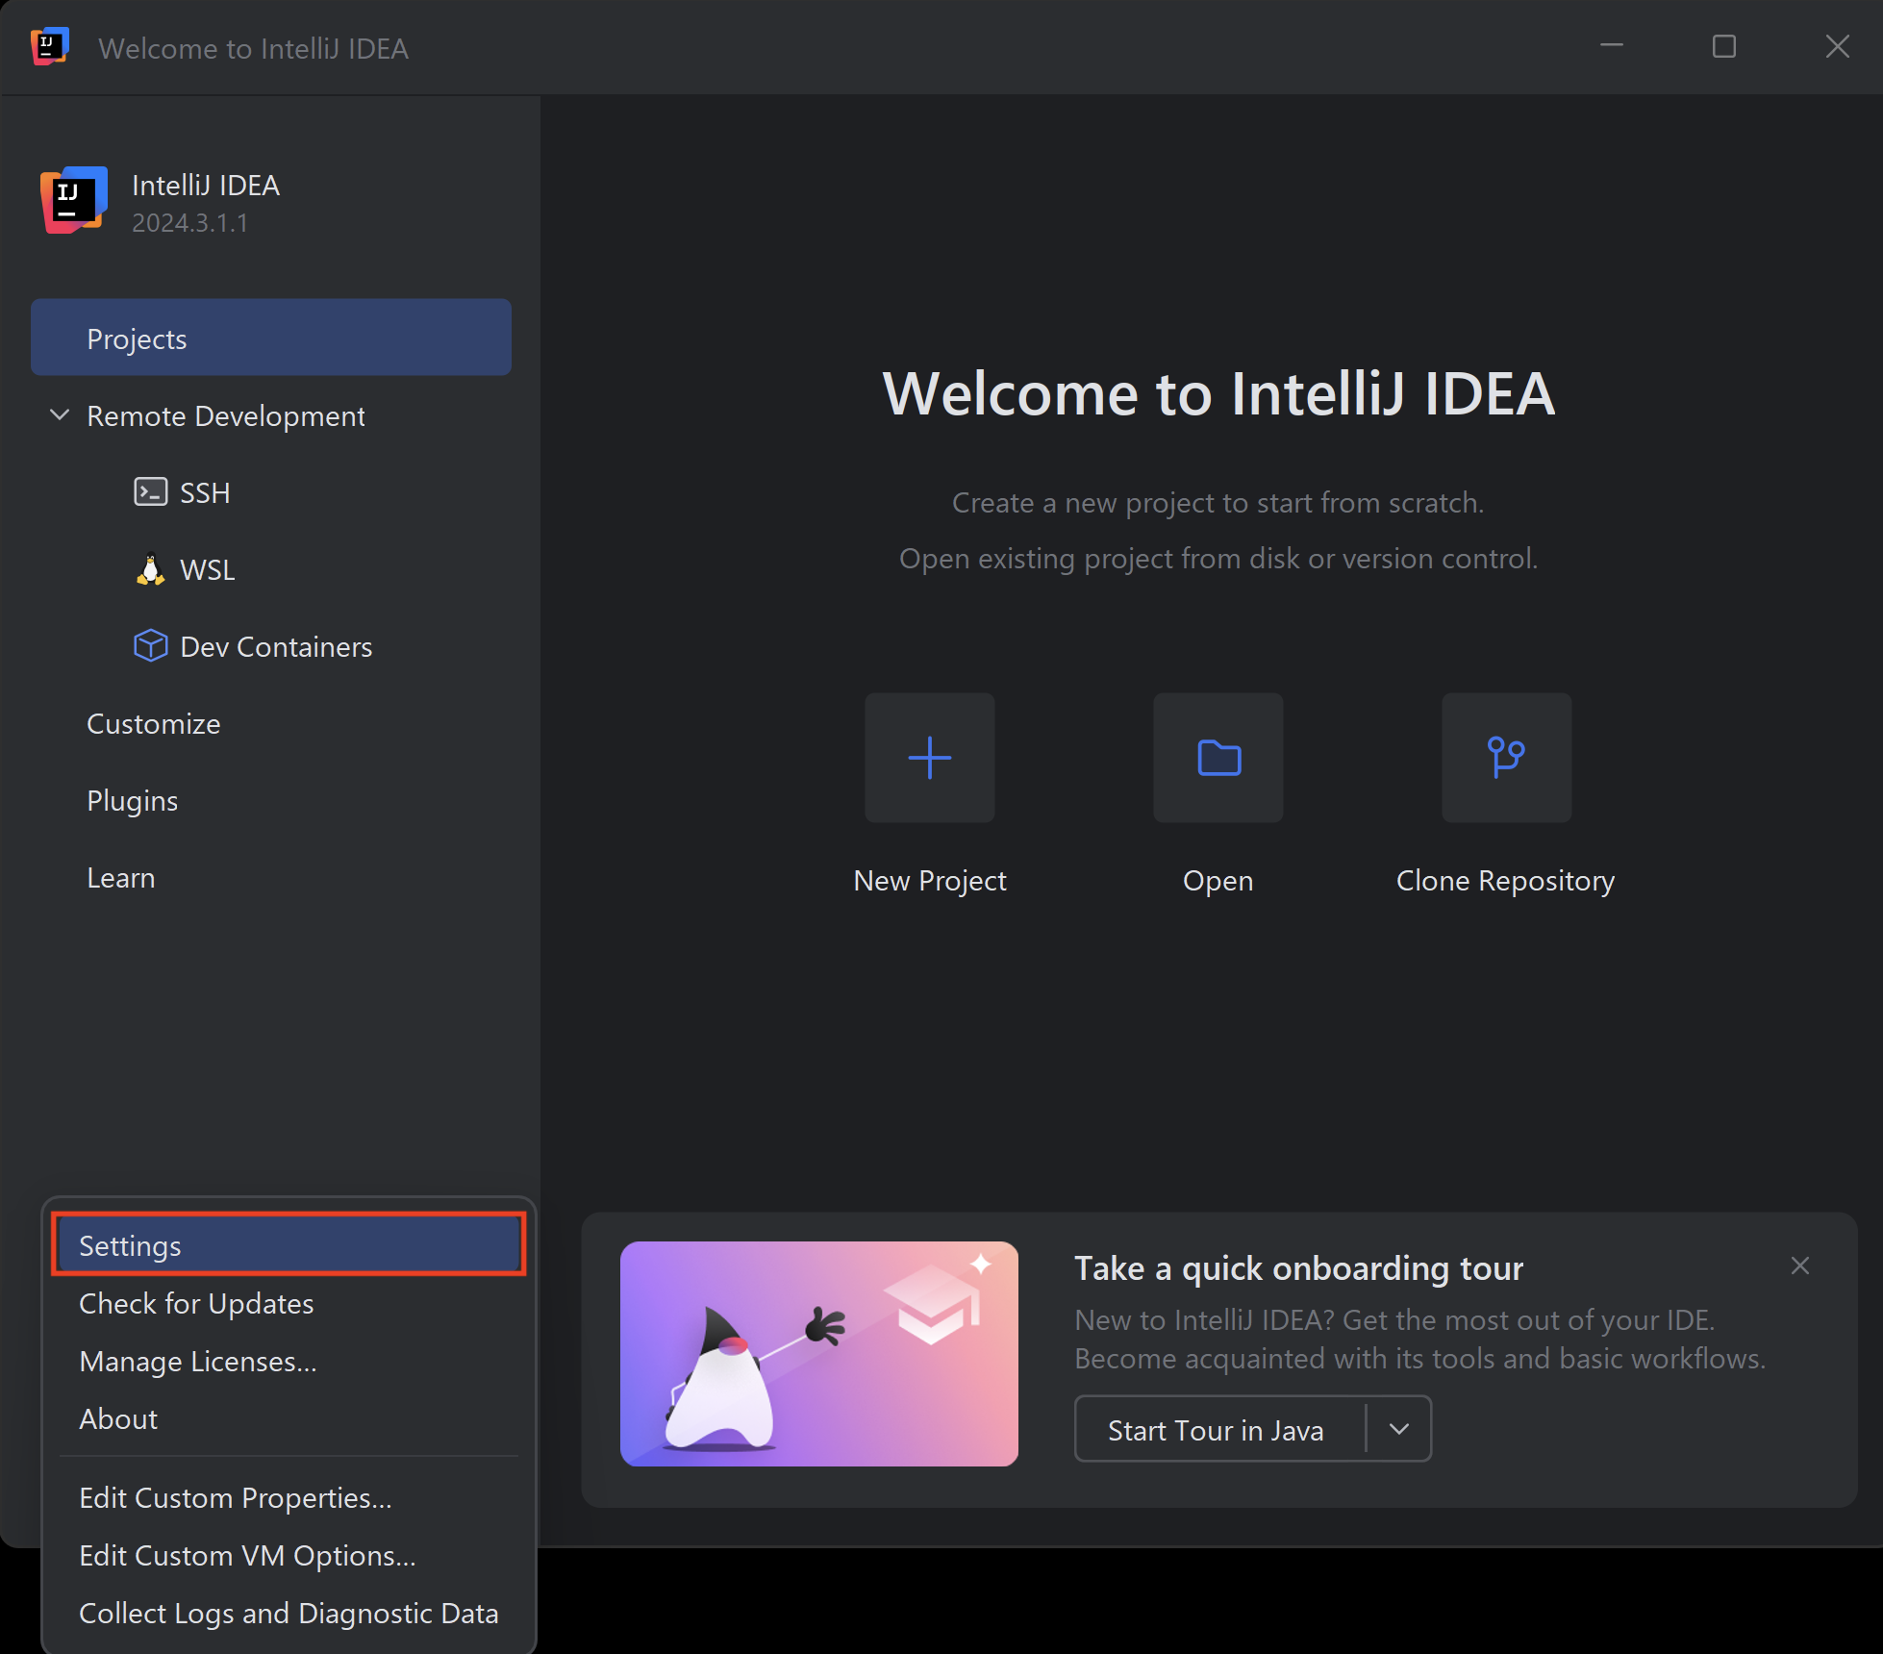
Task: Click the Clone Repository label
Action: 1505,880
